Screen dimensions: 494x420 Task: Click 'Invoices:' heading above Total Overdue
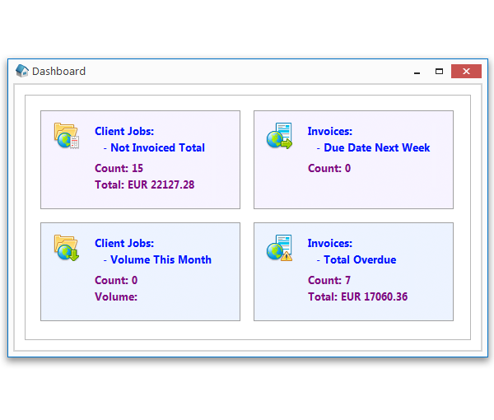330,243
